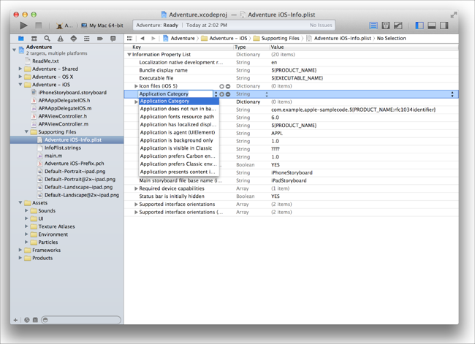Click the navigator filter search field
Viewport: 475px width, 344px height.
tap(81, 320)
